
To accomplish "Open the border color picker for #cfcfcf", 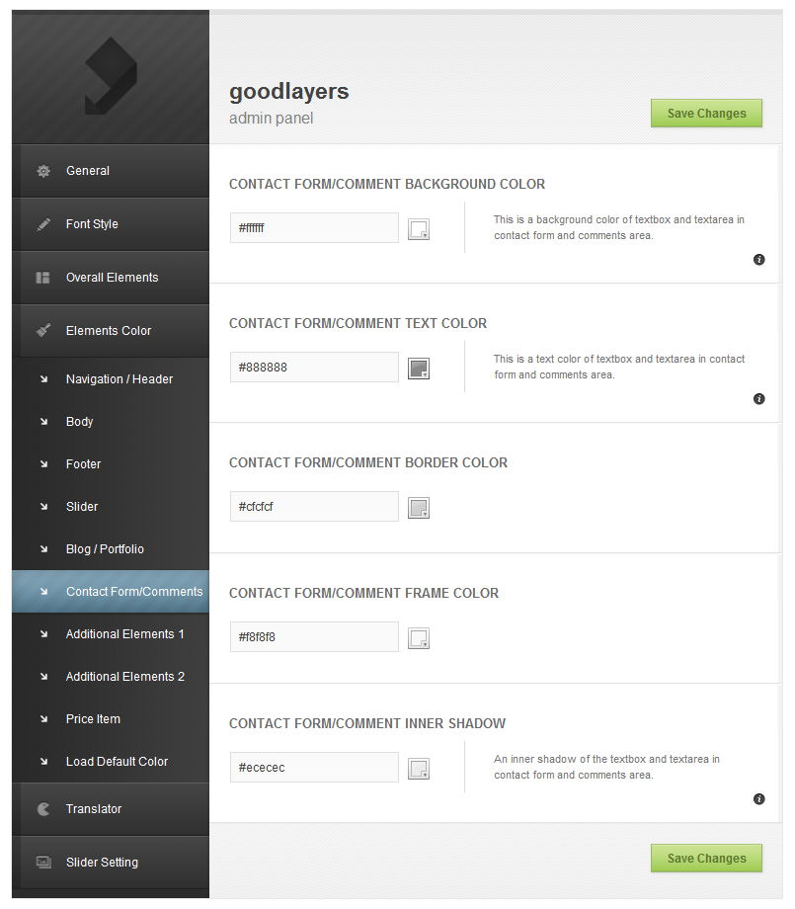I will point(419,508).
